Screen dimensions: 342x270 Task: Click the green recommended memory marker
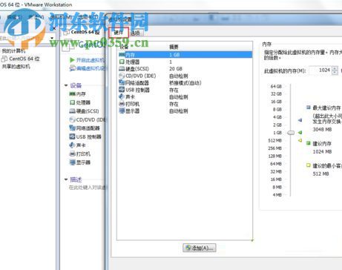(x=300, y=133)
